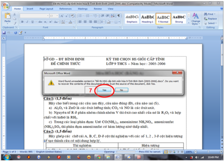Viewport: 224px width, 161px height.
Task: Apply Superscript formatting
Action: (51, 22)
